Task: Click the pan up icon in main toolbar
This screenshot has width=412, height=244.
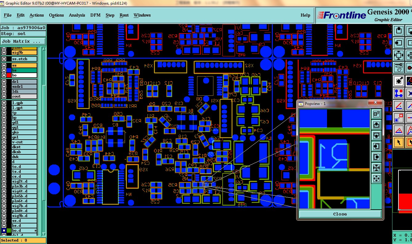Action: click(x=399, y=30)
